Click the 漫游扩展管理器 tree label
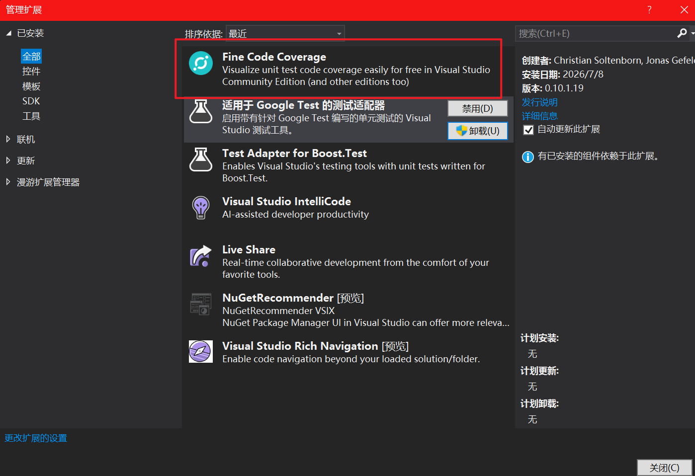 48,182
